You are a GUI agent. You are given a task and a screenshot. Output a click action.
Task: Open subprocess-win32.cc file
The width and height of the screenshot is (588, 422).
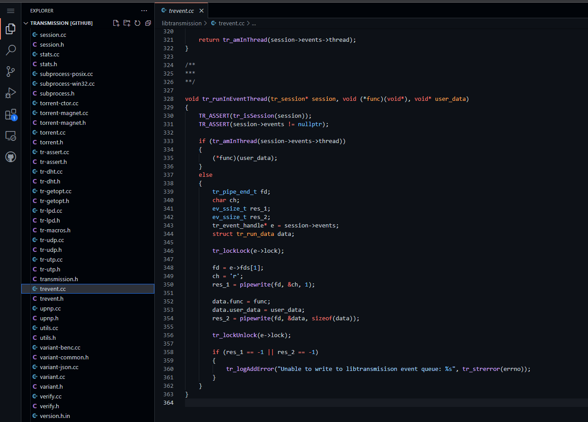pyautogui.click(x=88, y=84)
